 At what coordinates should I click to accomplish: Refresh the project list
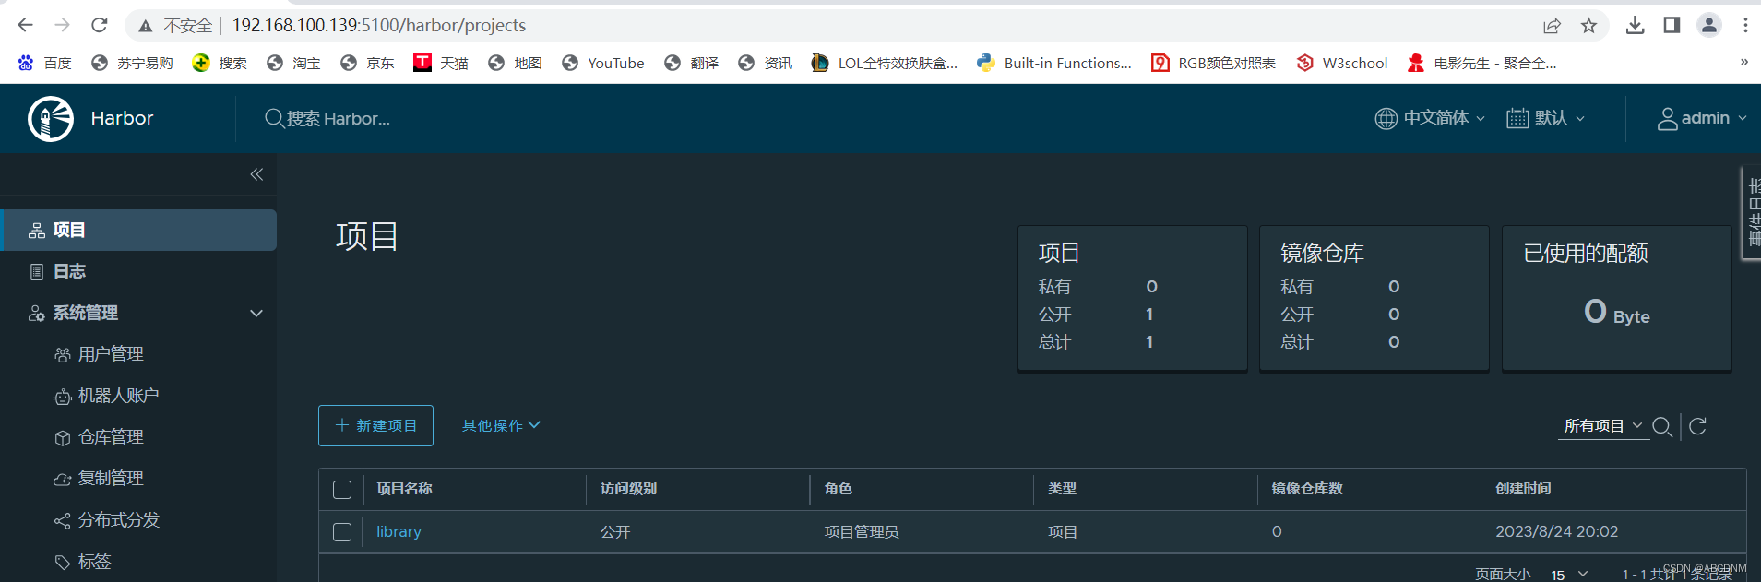tap(1697, 426)
